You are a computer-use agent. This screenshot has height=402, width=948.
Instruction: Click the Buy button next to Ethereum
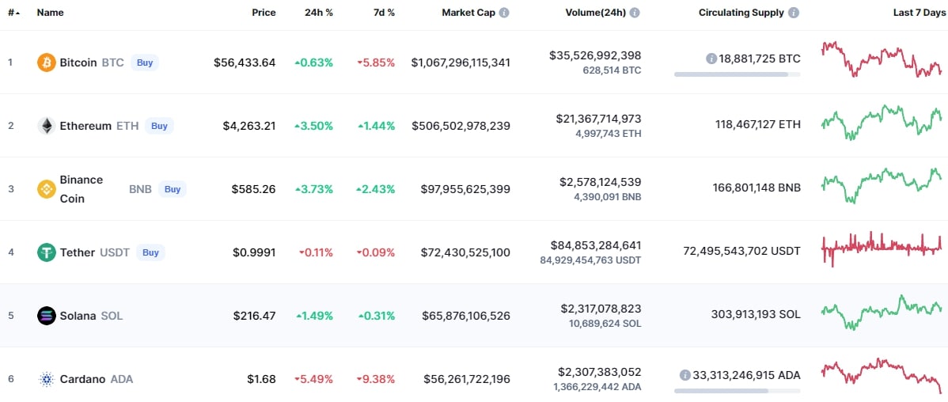coord(159,126)
